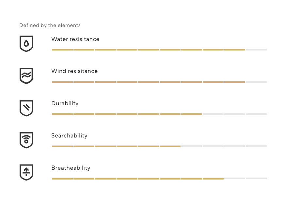Click the wind waves shield icon

click(x=26, y=76)
